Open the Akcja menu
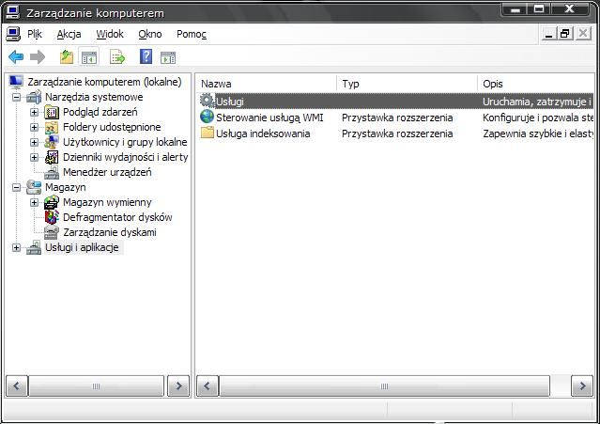Image resolution: width=600 pixels, height=424 pixels. 69,34
